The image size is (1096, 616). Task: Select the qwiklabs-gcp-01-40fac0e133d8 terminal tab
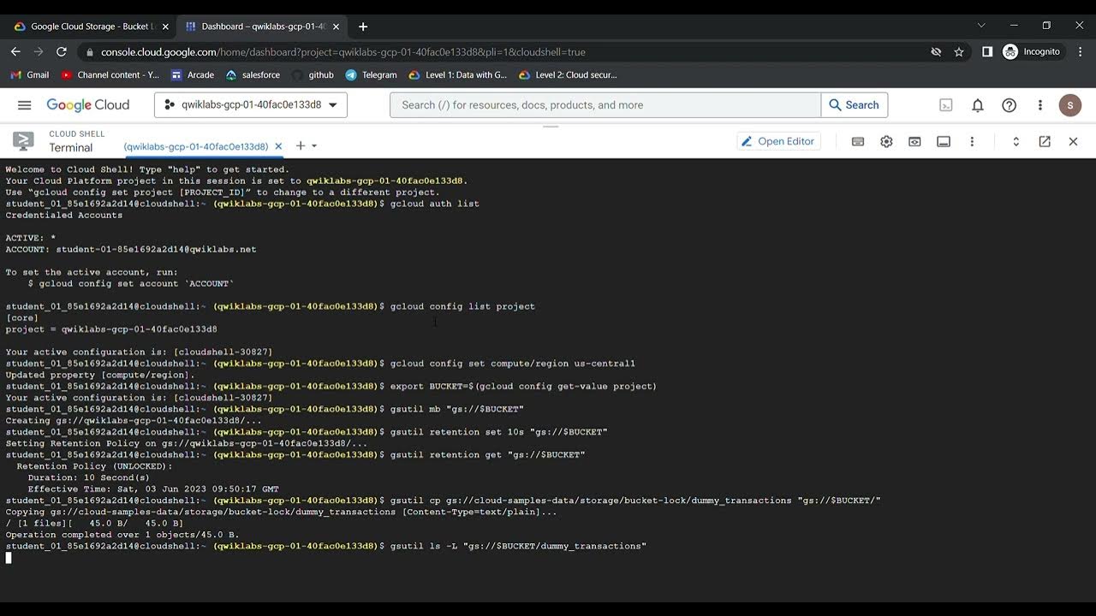pos(196,146)
